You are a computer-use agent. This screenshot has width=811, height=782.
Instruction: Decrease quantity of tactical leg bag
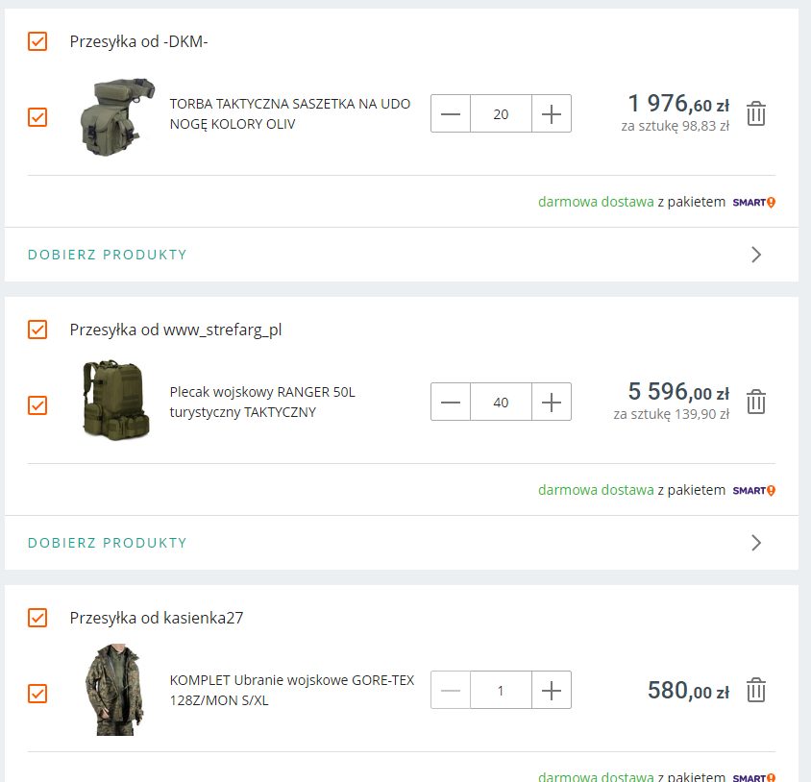(x=451, y=114)
